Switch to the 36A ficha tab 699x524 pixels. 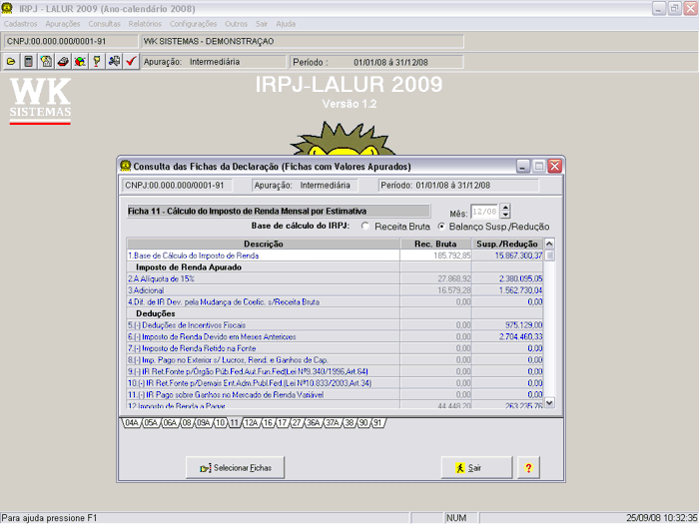(314, 423)
